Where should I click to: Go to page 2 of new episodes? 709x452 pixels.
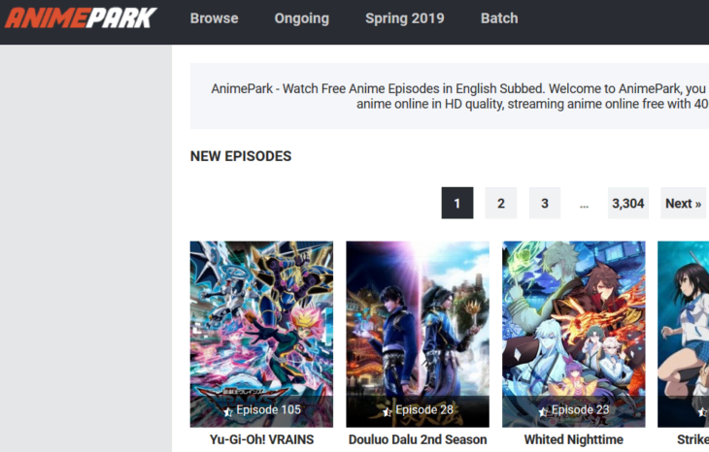point(501,203)
